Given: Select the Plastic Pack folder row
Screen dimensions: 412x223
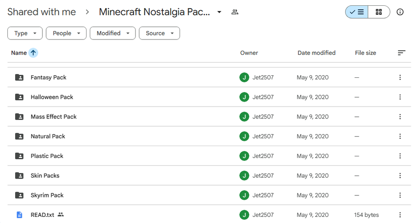Looking at the screenshot, I should (x=209, y=156).
